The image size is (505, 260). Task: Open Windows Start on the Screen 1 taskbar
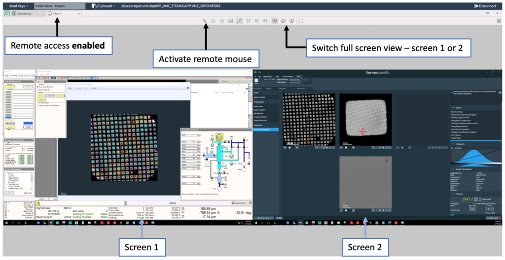(6, 223)
